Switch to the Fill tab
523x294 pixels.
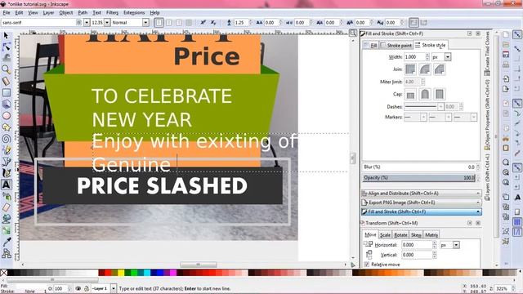coord(371,45)
